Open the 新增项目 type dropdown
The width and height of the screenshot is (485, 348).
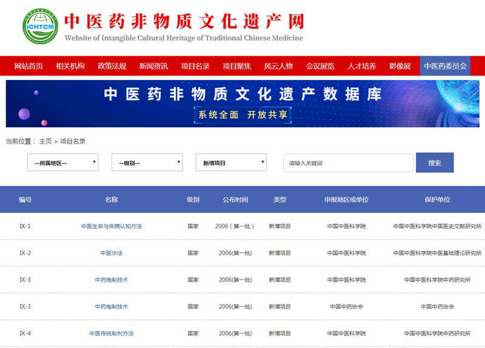click(231, 162)
